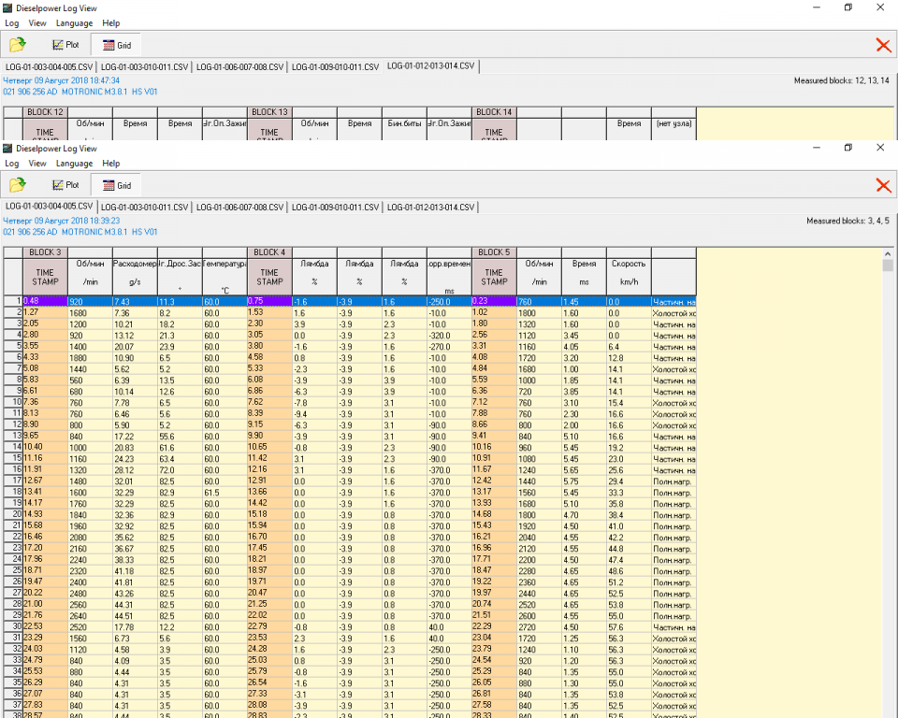Click the red X icon in the upper window toolbar

(x=882, y=45)
